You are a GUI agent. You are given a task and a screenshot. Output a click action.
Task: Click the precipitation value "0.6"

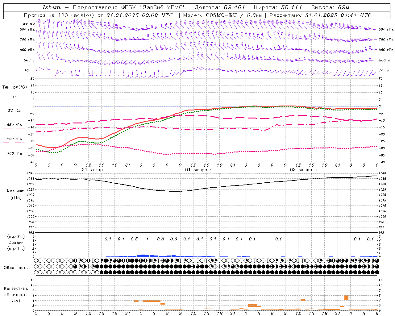click(x=173, y=239)
